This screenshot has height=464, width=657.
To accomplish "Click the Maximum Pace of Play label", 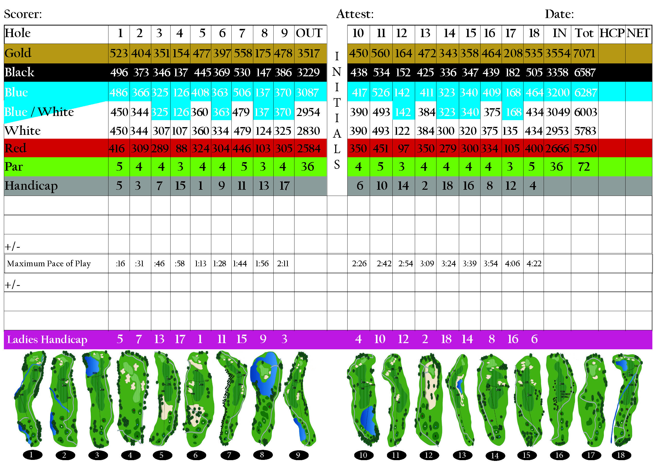I will [x=49, y=263].
